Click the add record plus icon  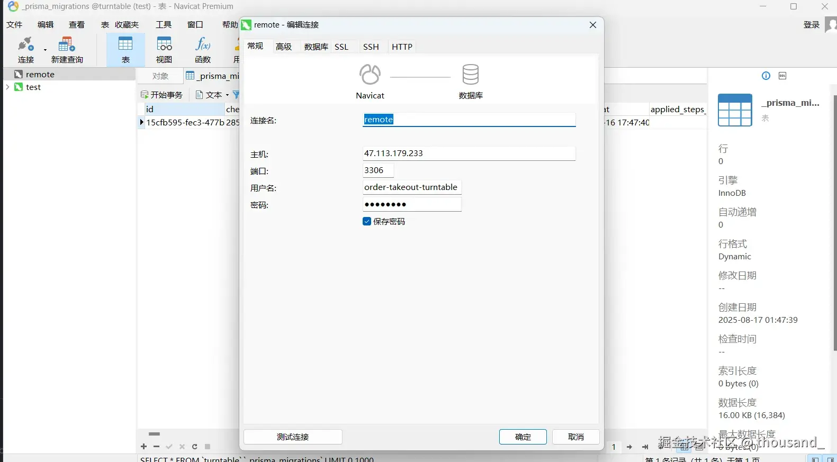pyautogui.click(x=144, y=447)
